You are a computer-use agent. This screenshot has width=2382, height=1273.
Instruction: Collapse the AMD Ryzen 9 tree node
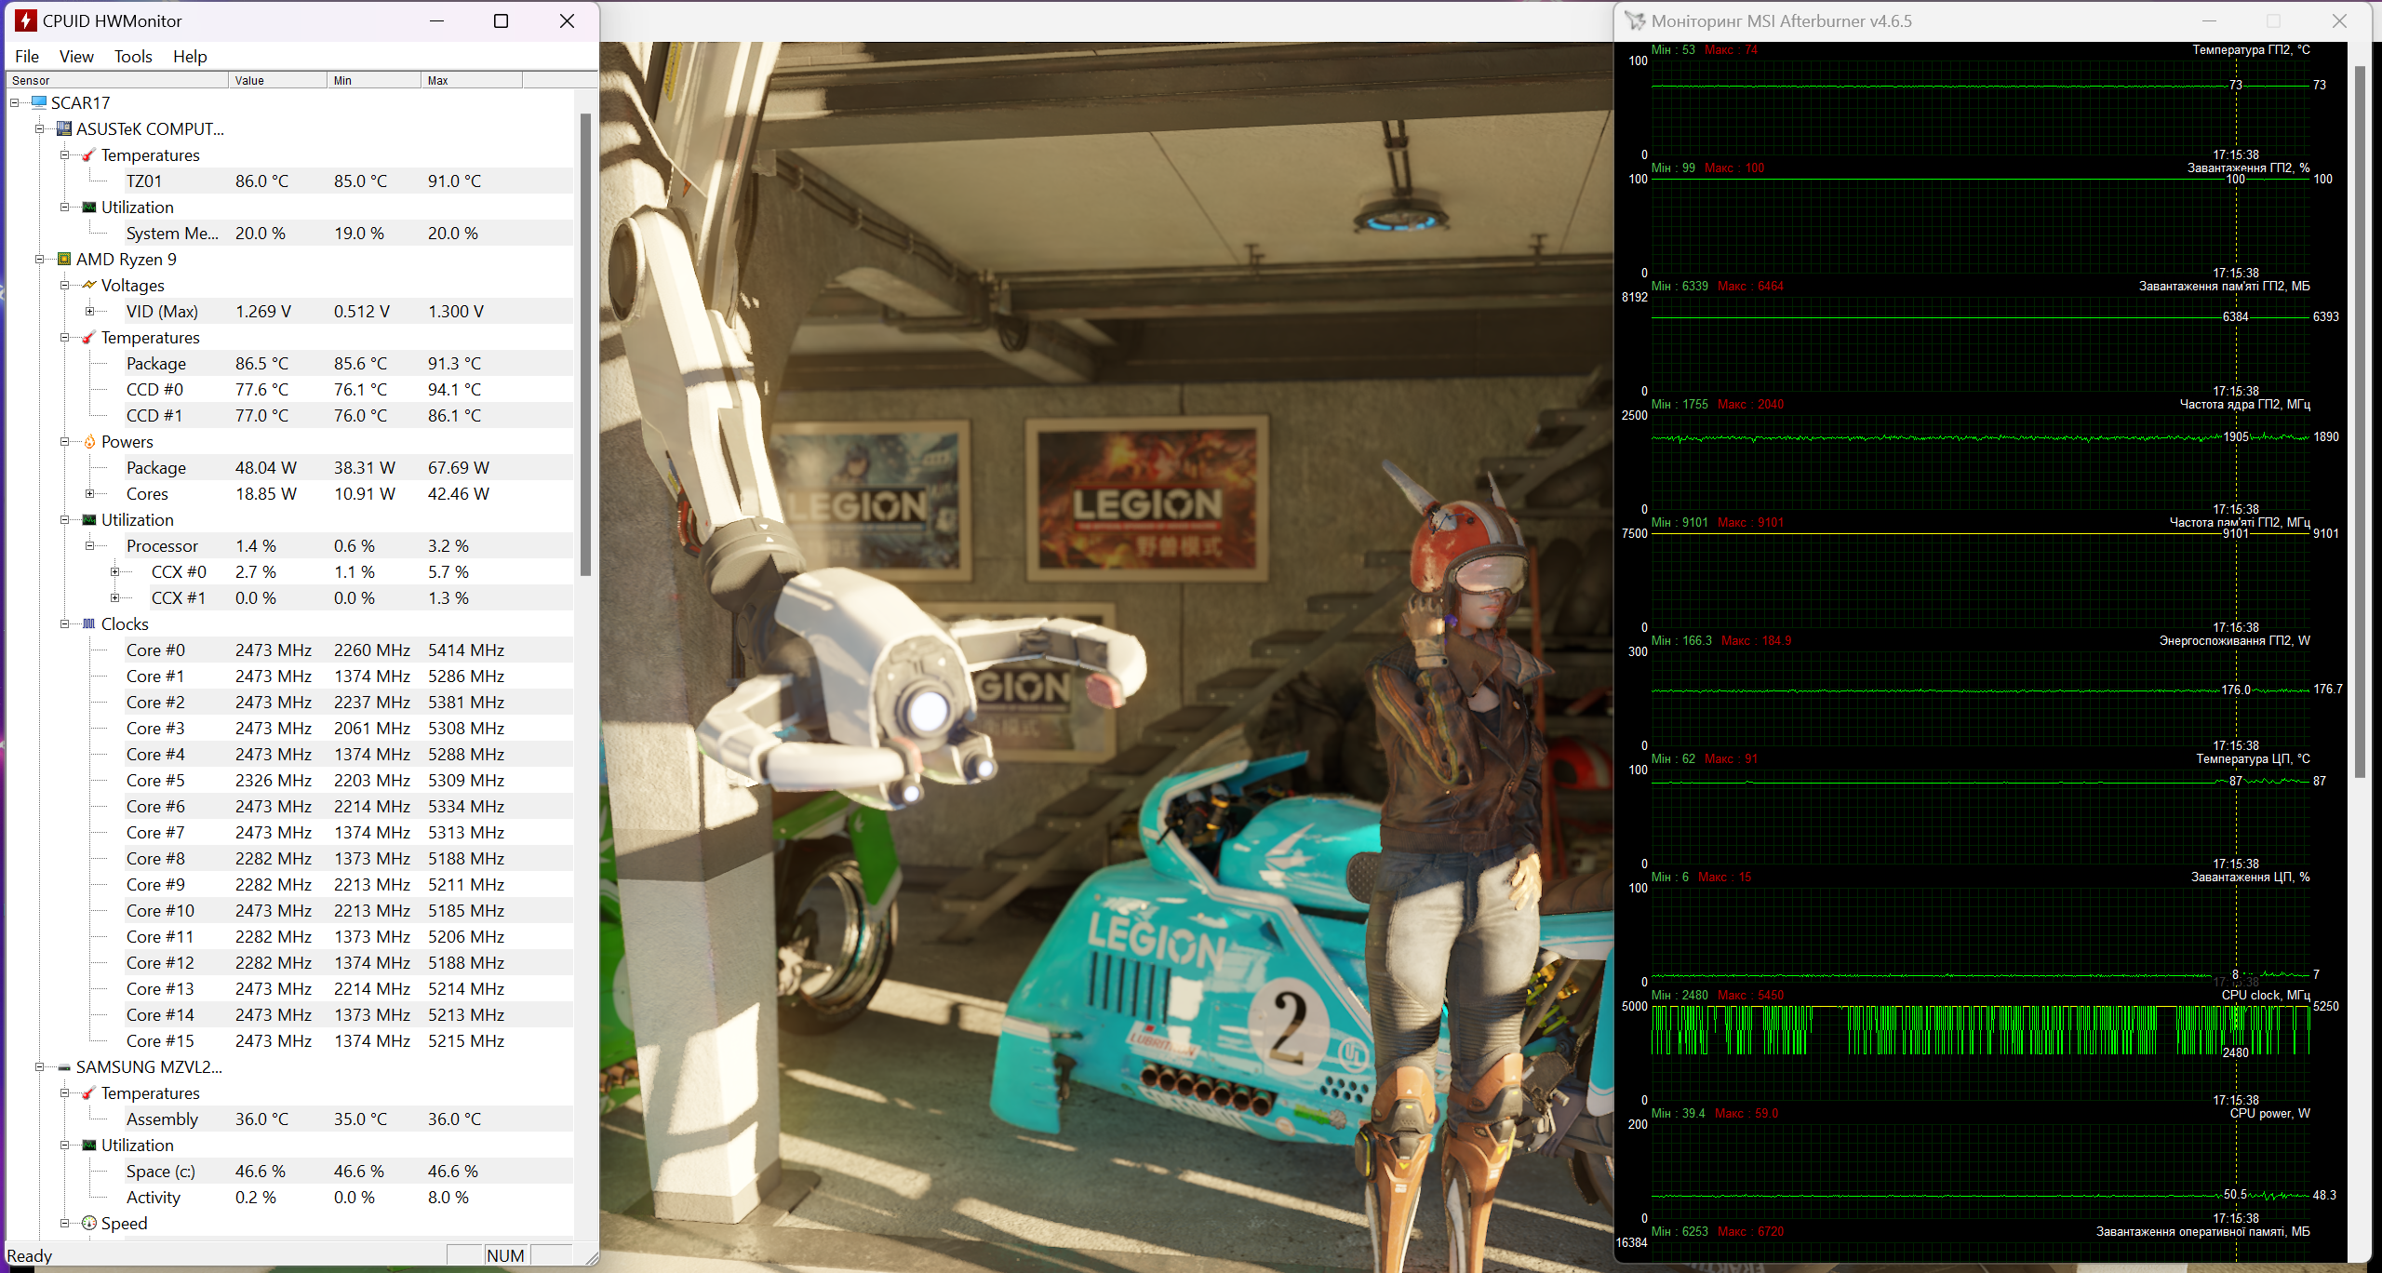39,259
